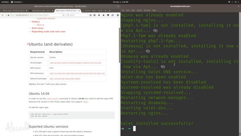The height and width of the screenshot is (136, 241).
Task: Reload the Valet Linux page
Action: (x=64, y=15)
